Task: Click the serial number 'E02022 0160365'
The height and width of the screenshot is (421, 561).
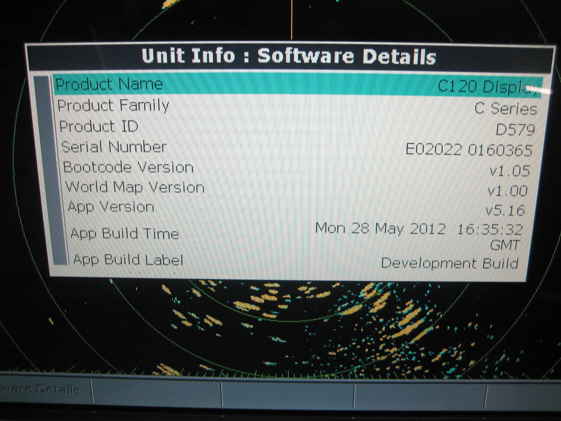Action: pyautogui.click(x=469, y=149)
